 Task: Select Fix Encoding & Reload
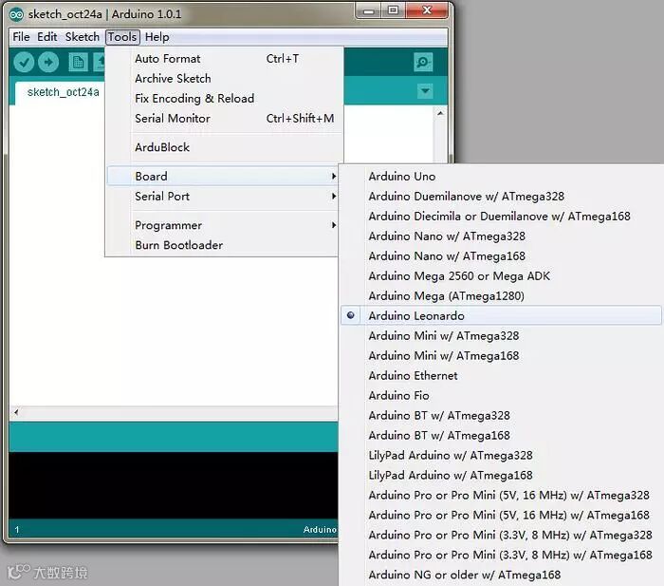(225, 99)
